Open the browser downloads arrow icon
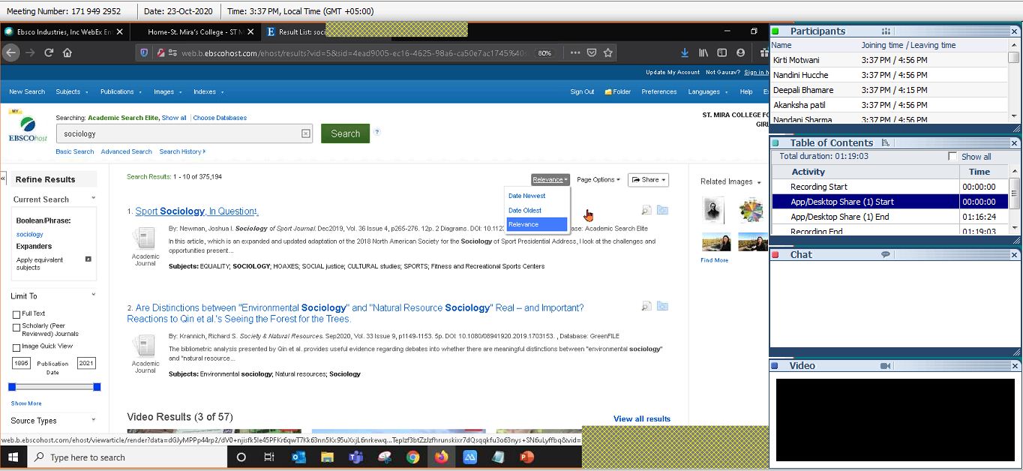The image size is (1023, 471). point(684,52)
